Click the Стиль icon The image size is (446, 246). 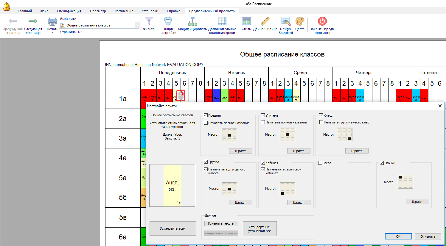pyautogui.click(x=246, y=22)
